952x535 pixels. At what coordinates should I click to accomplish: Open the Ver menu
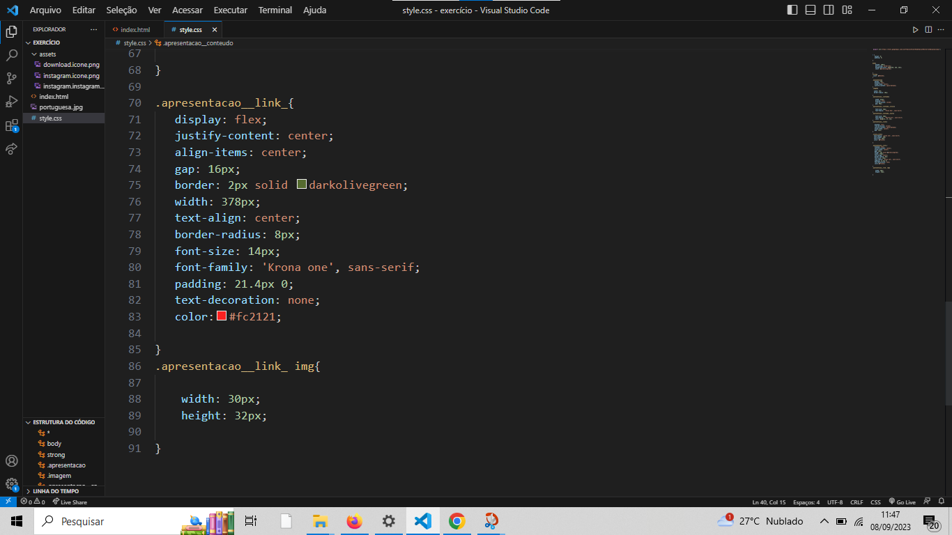(x=155, y=10)
